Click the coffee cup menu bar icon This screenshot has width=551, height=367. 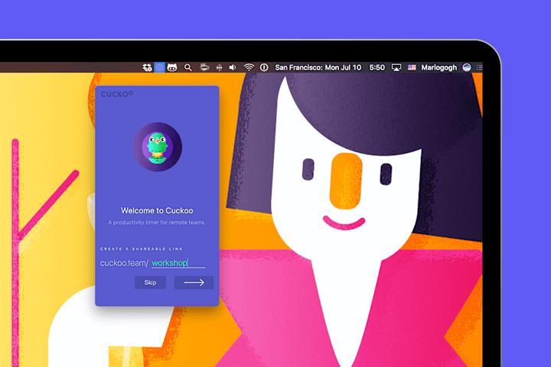coord(204,67)
